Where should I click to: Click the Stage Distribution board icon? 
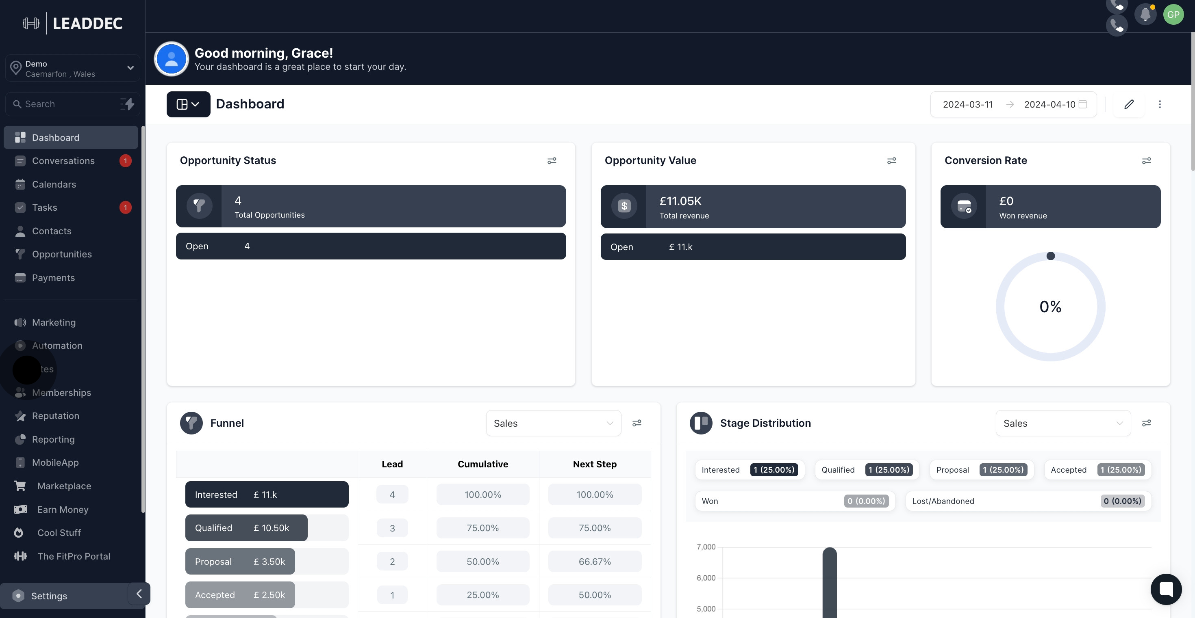click(701, 423)
